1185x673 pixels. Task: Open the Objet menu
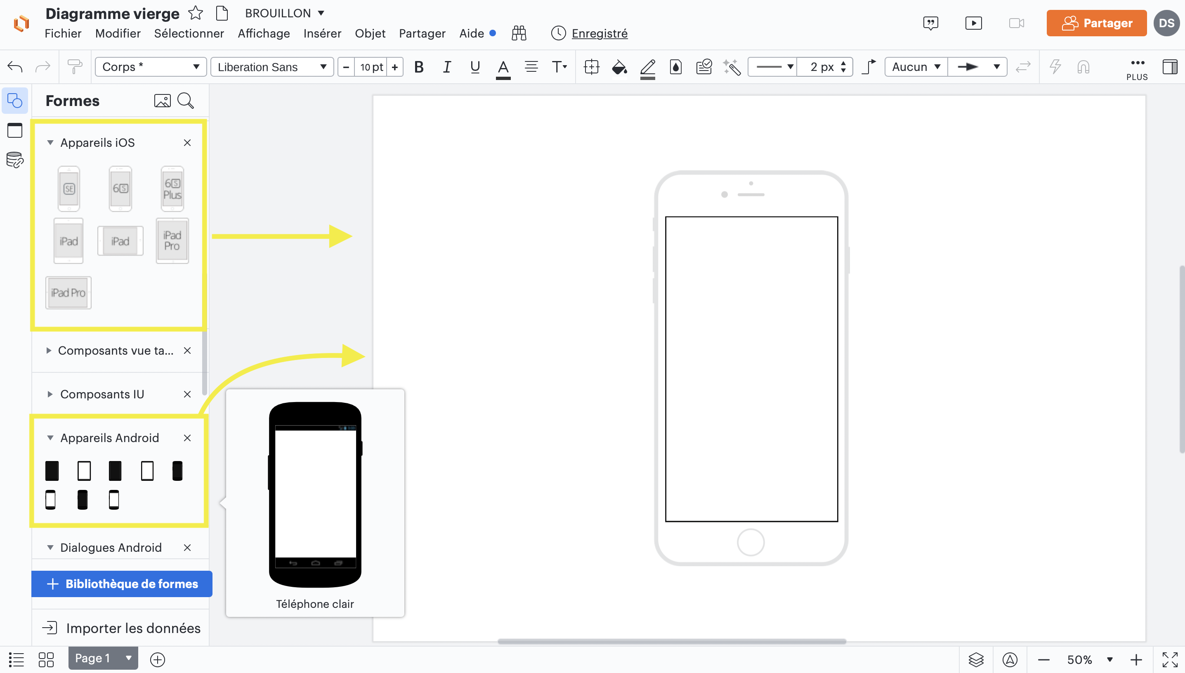tap(370, 33)
